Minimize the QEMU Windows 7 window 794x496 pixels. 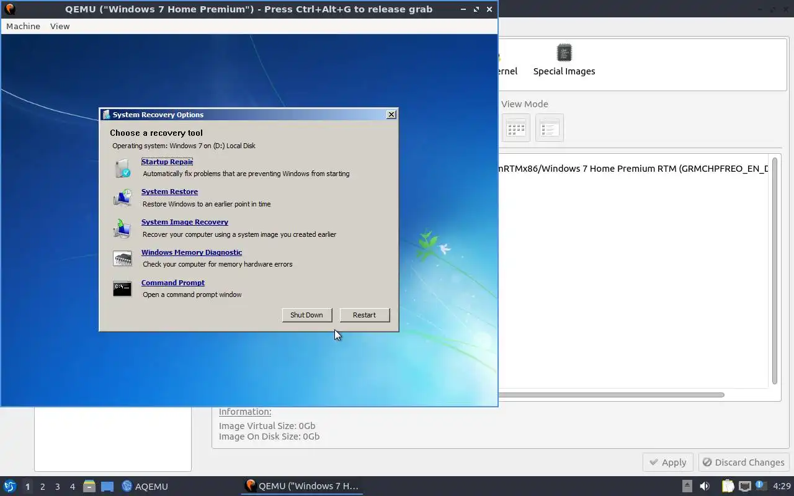tap(463, 9)
